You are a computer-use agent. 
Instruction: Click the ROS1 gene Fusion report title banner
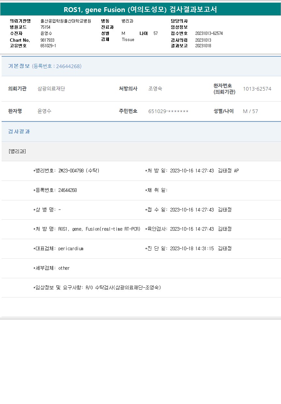click(x=140, y=10)
